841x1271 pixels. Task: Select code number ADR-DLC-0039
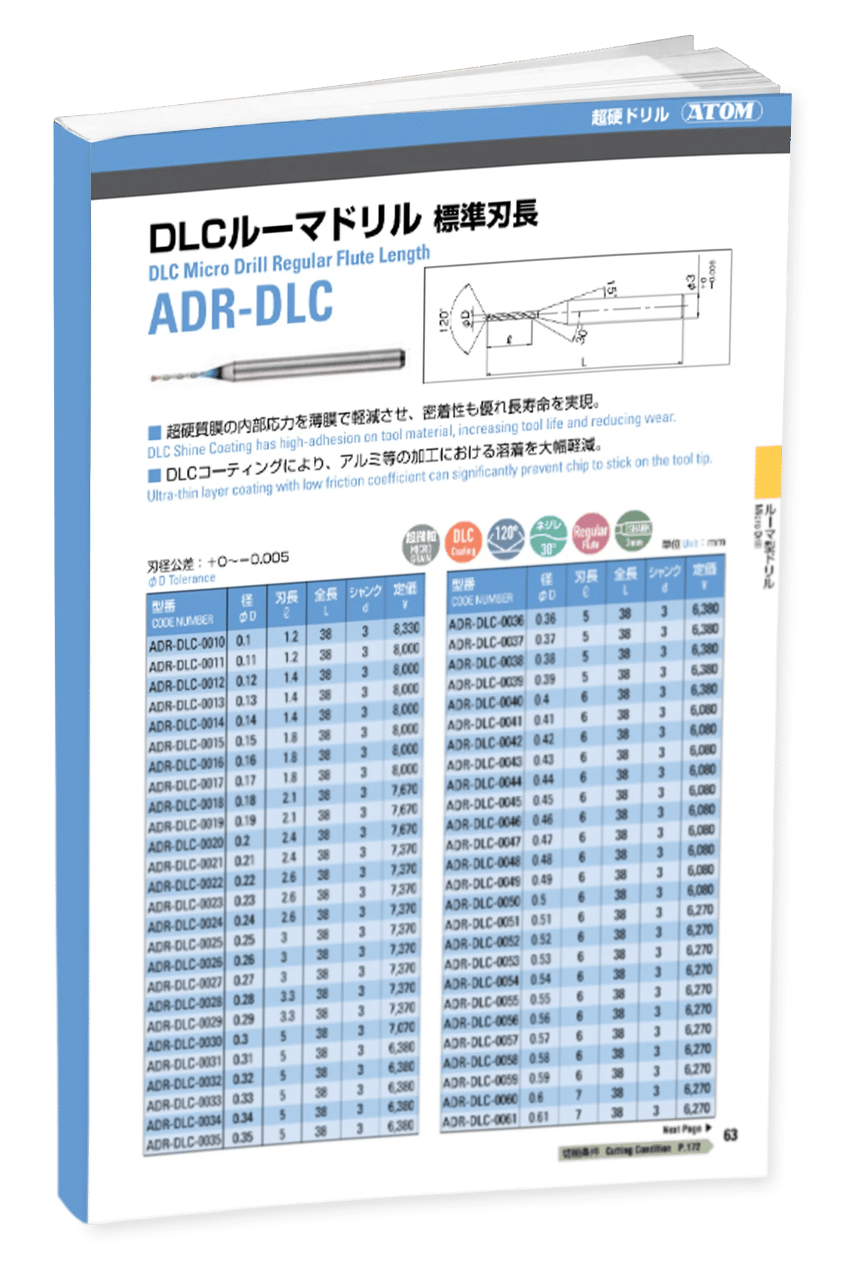coord(485,683)
